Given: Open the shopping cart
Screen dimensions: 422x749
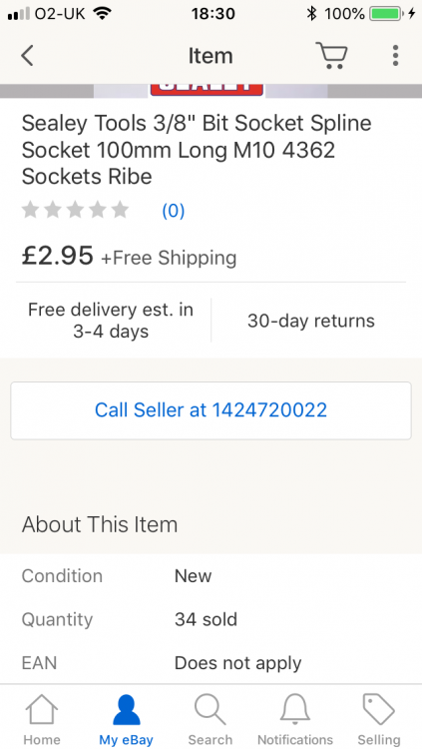Looking at the screenshot, I should click(x=331, y=56).
